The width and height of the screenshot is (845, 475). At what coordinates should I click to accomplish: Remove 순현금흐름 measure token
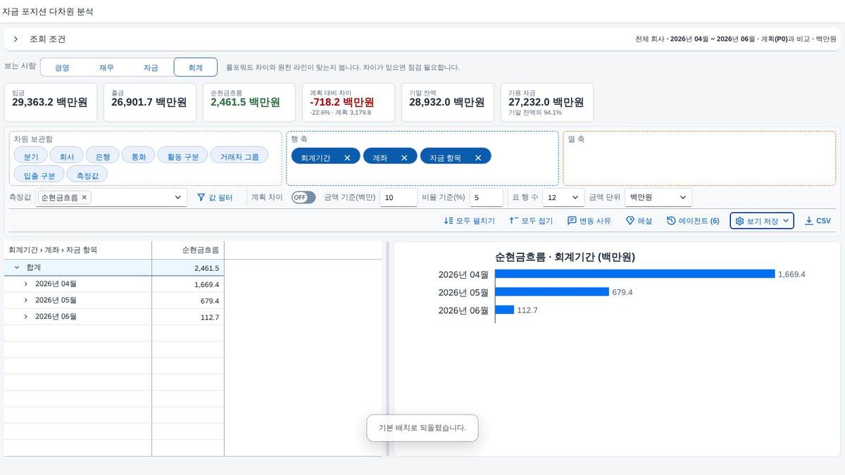coord(84,198)
